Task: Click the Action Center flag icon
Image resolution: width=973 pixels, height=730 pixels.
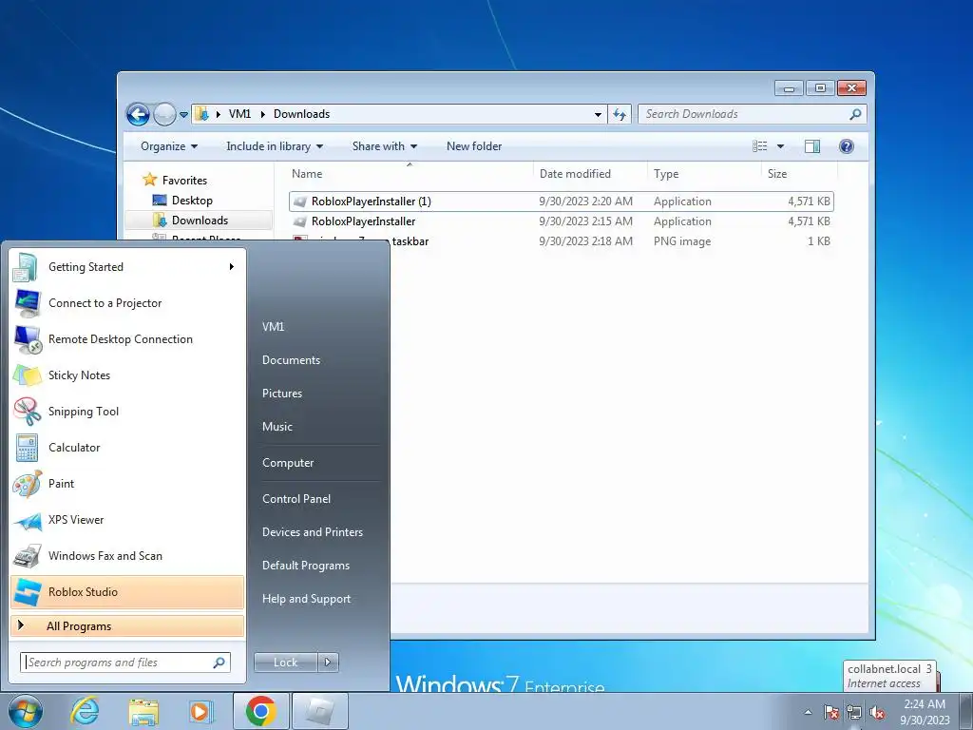Action: [x=831, y=712]
